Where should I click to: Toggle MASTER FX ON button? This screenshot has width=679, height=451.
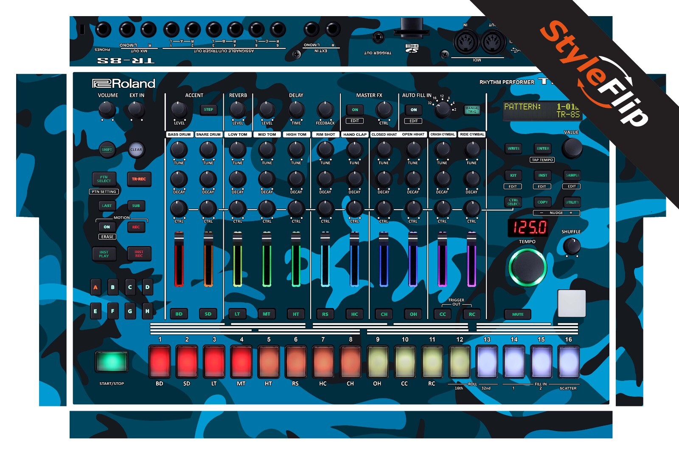coord(355,110)
